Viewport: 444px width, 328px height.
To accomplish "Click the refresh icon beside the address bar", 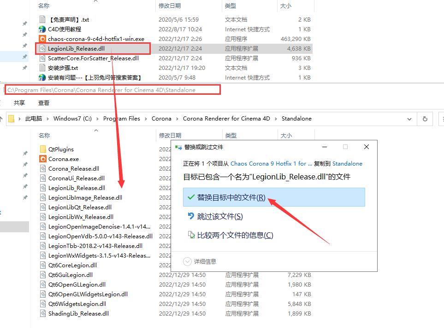I will tap(425, 119).
